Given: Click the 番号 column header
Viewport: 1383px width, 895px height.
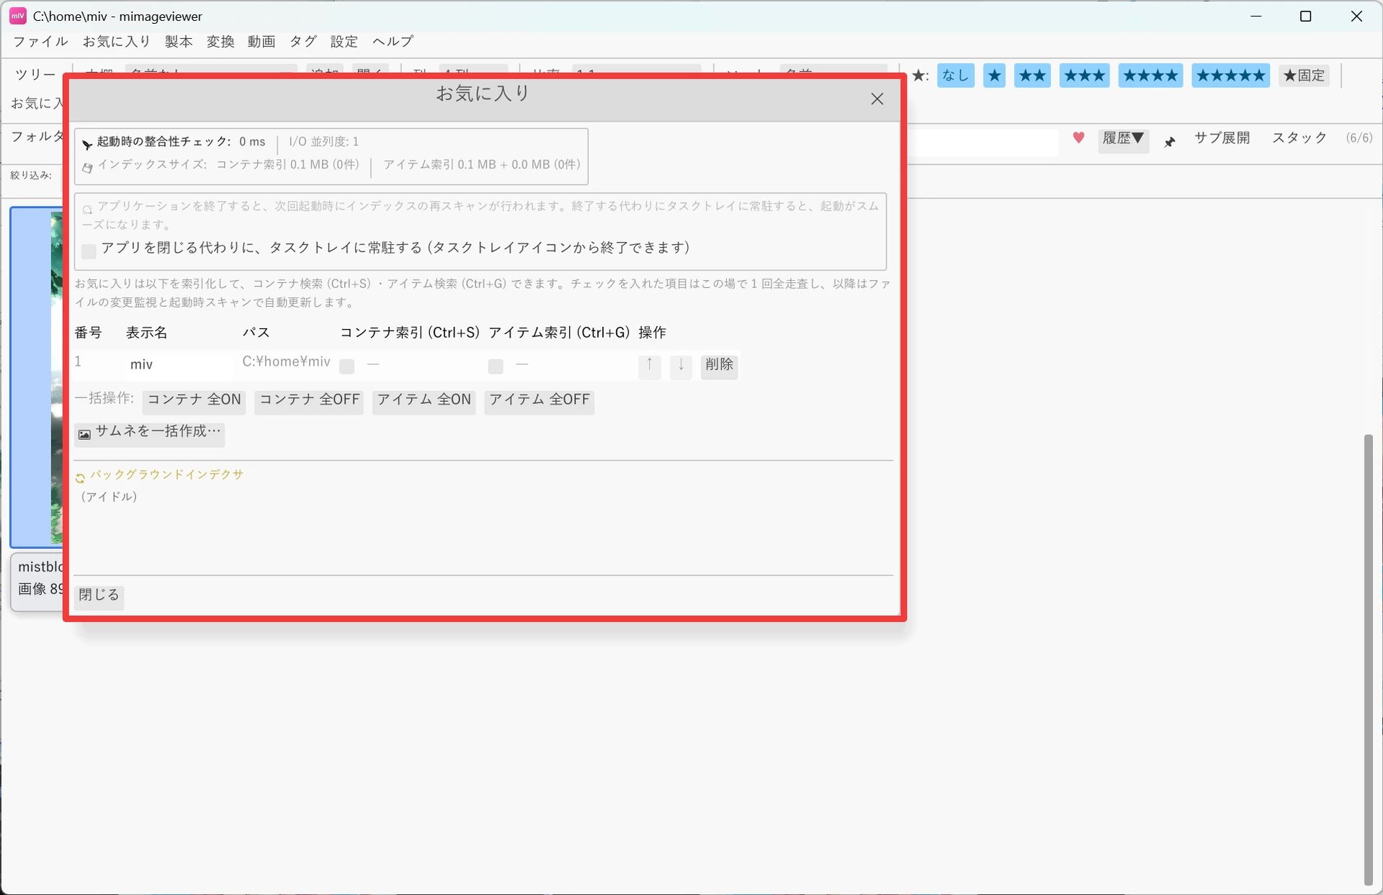Looking at the screenshot, I should coord(88,333).
